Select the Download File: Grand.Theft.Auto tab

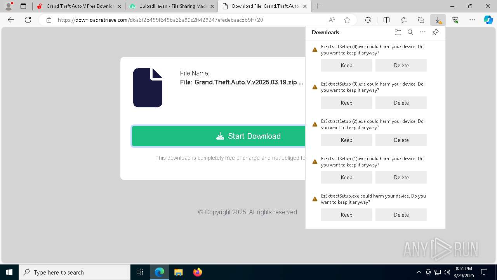point(264,6)
